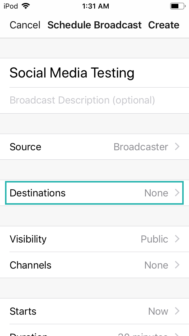Click the chevron arrow in Source row
The height and width of the screenshot is (336, 189).
coord(177,147)
